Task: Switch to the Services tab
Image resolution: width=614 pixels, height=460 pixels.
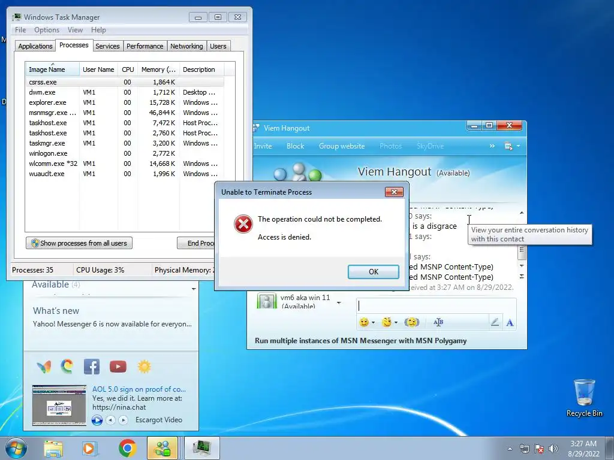Action: pos(107,46)
